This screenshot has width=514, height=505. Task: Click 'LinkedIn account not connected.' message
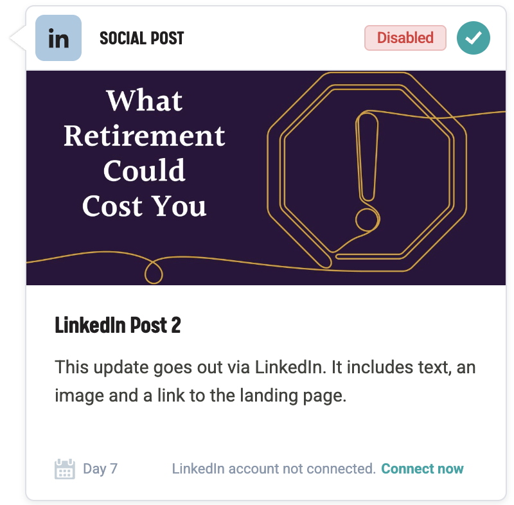(x=274, y=469)
